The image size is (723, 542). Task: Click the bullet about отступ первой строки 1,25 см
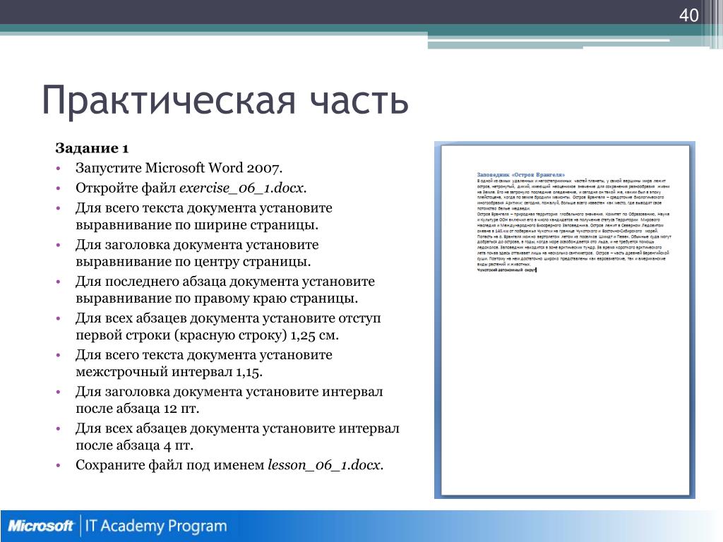click(x=228, y=326)
